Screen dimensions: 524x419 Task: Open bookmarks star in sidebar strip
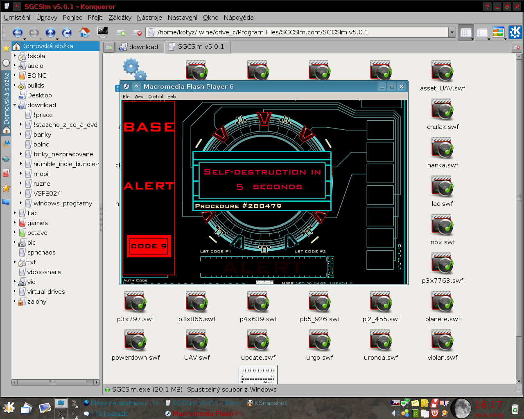pos(6,49)
